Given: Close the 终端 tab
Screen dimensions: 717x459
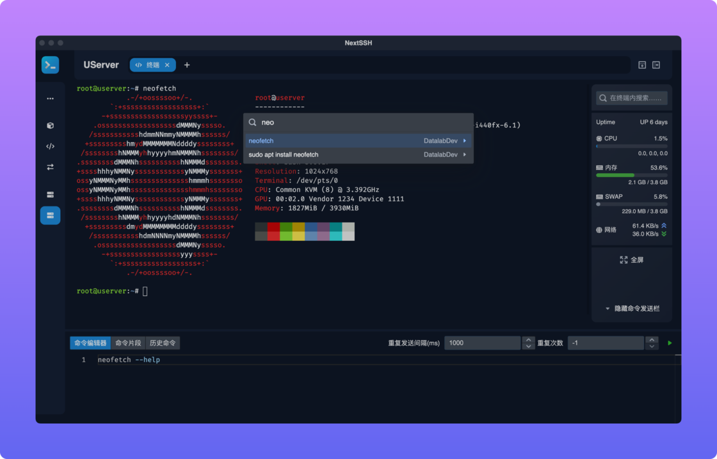Looking at the screenshot, I should [x=167, y=65].
